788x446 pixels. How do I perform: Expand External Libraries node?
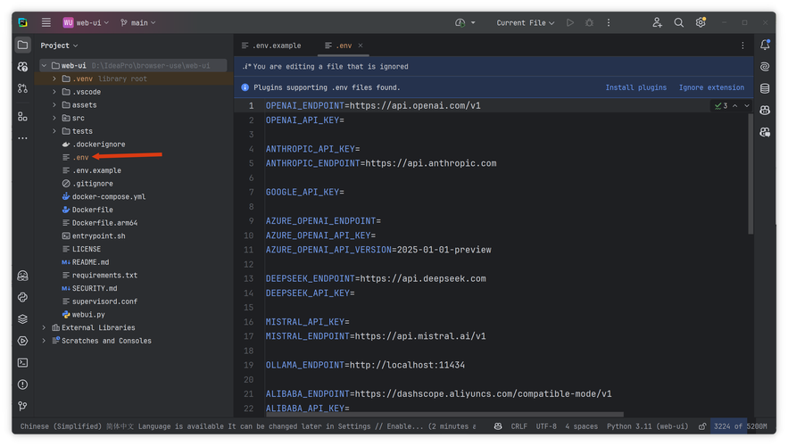(x=45, y=327)
